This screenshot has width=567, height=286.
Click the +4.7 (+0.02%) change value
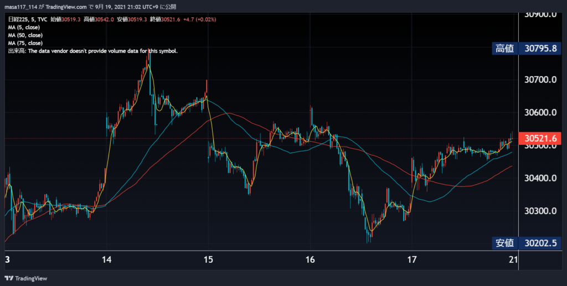(x=199, y=19)
